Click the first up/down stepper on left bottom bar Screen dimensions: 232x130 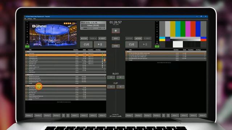click(x=63, y=116)
